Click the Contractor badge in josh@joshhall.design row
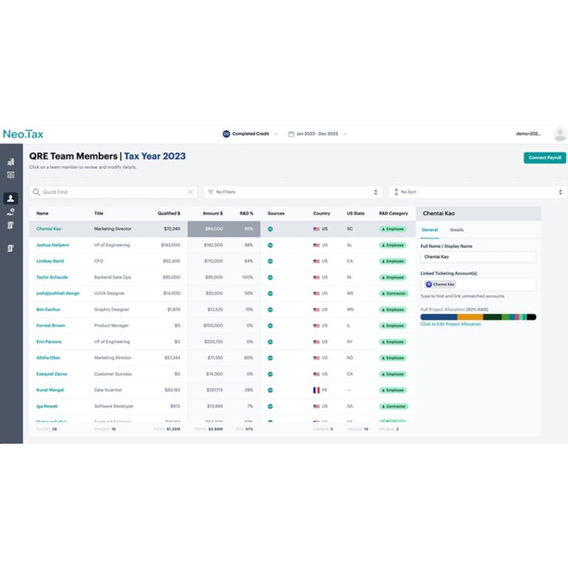 [x=393, y=294]
